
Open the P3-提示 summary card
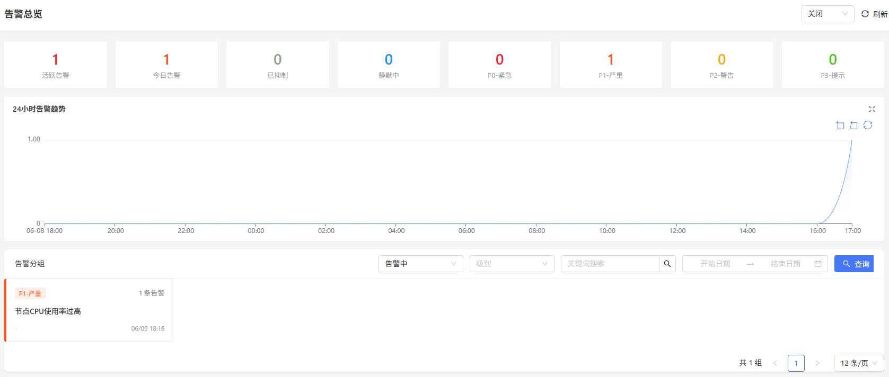click(833, 65)
